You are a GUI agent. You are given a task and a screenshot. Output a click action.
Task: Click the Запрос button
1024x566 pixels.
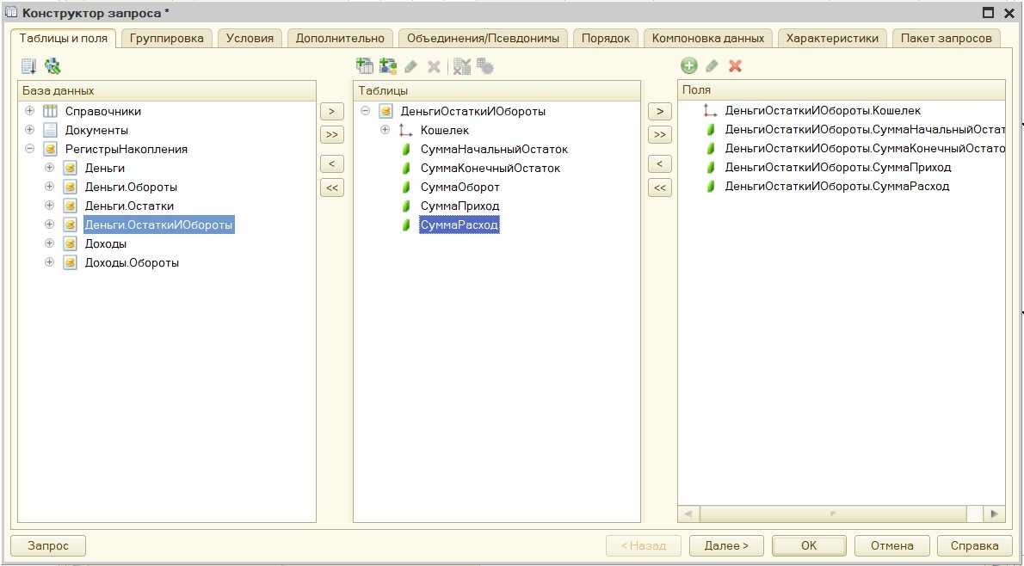[x=47, y=545]
